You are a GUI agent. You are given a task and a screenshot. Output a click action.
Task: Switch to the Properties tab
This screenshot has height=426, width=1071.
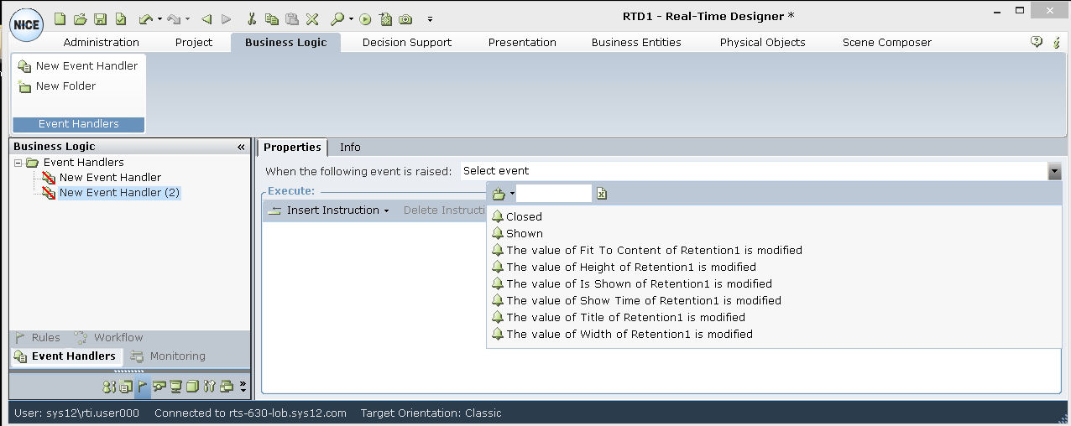[x=292, y=147]
